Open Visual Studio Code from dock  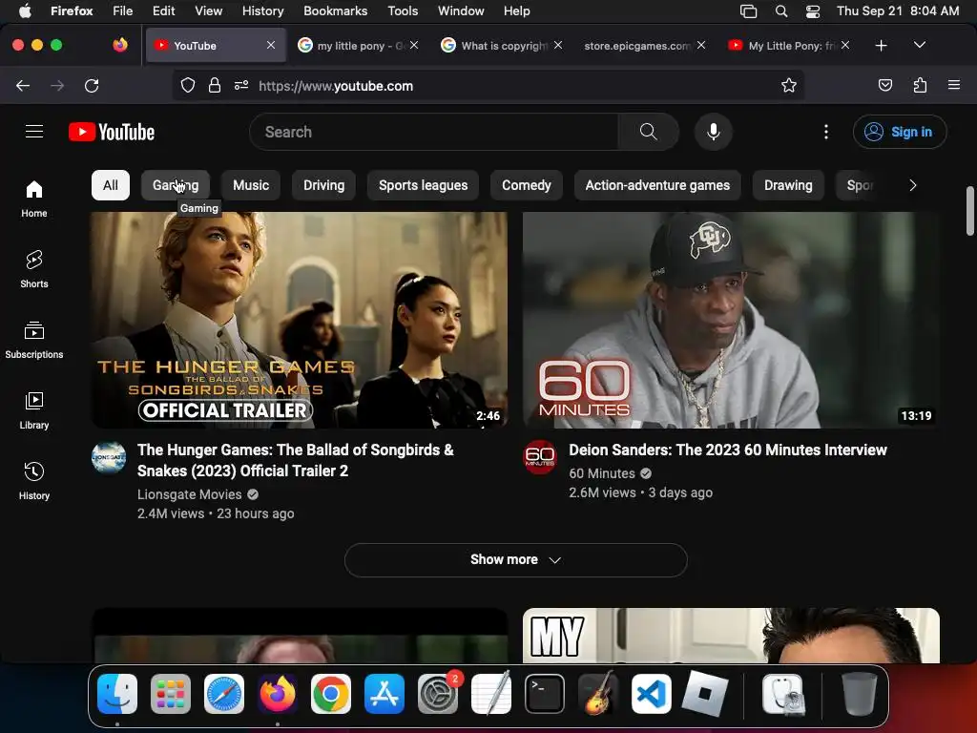(651, 694)
